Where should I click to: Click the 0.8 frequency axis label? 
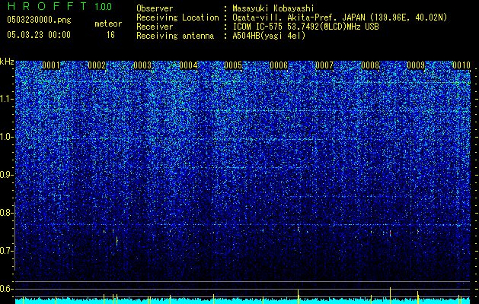[7, 213]
